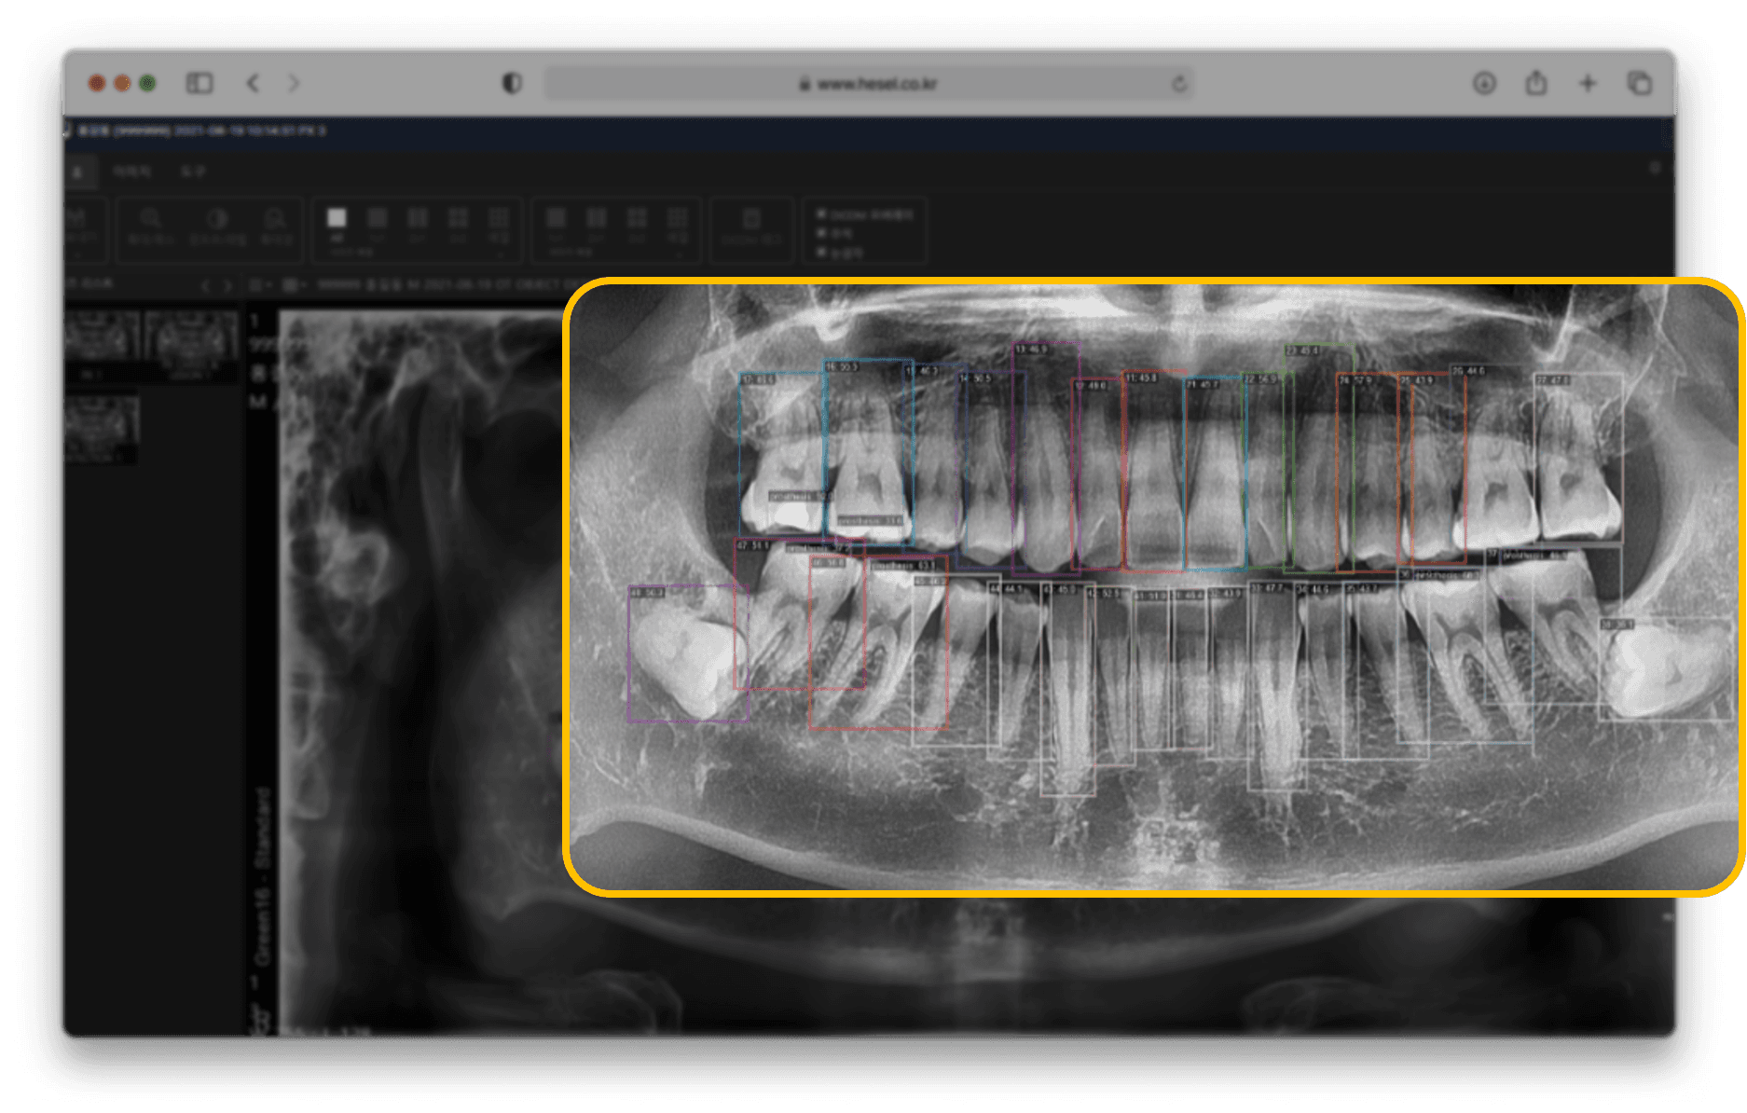This screenshot has width=1747, height=1113.
Task: Open the second grid dropdown above the viewport
Action: pos(295,284)
